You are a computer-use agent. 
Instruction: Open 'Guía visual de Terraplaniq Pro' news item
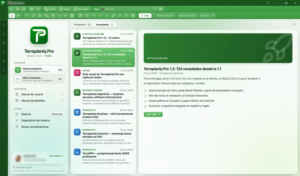[103, 77]
